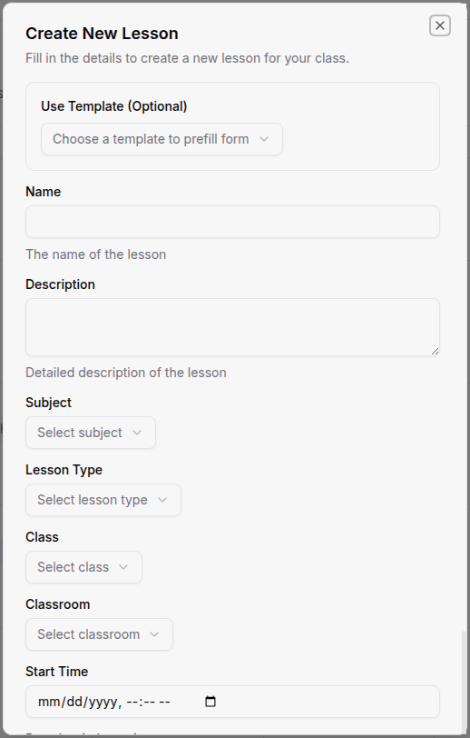Close the Create New Lesson dialog

[440, 25]
